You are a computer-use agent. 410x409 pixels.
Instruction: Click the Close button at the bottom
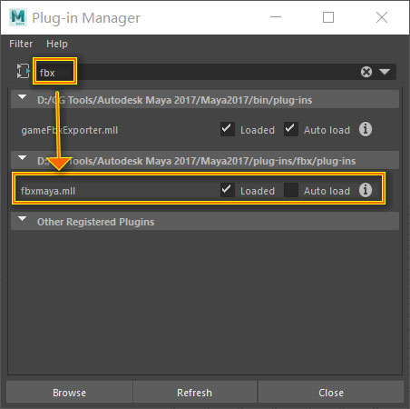click(x=331, y=393)
